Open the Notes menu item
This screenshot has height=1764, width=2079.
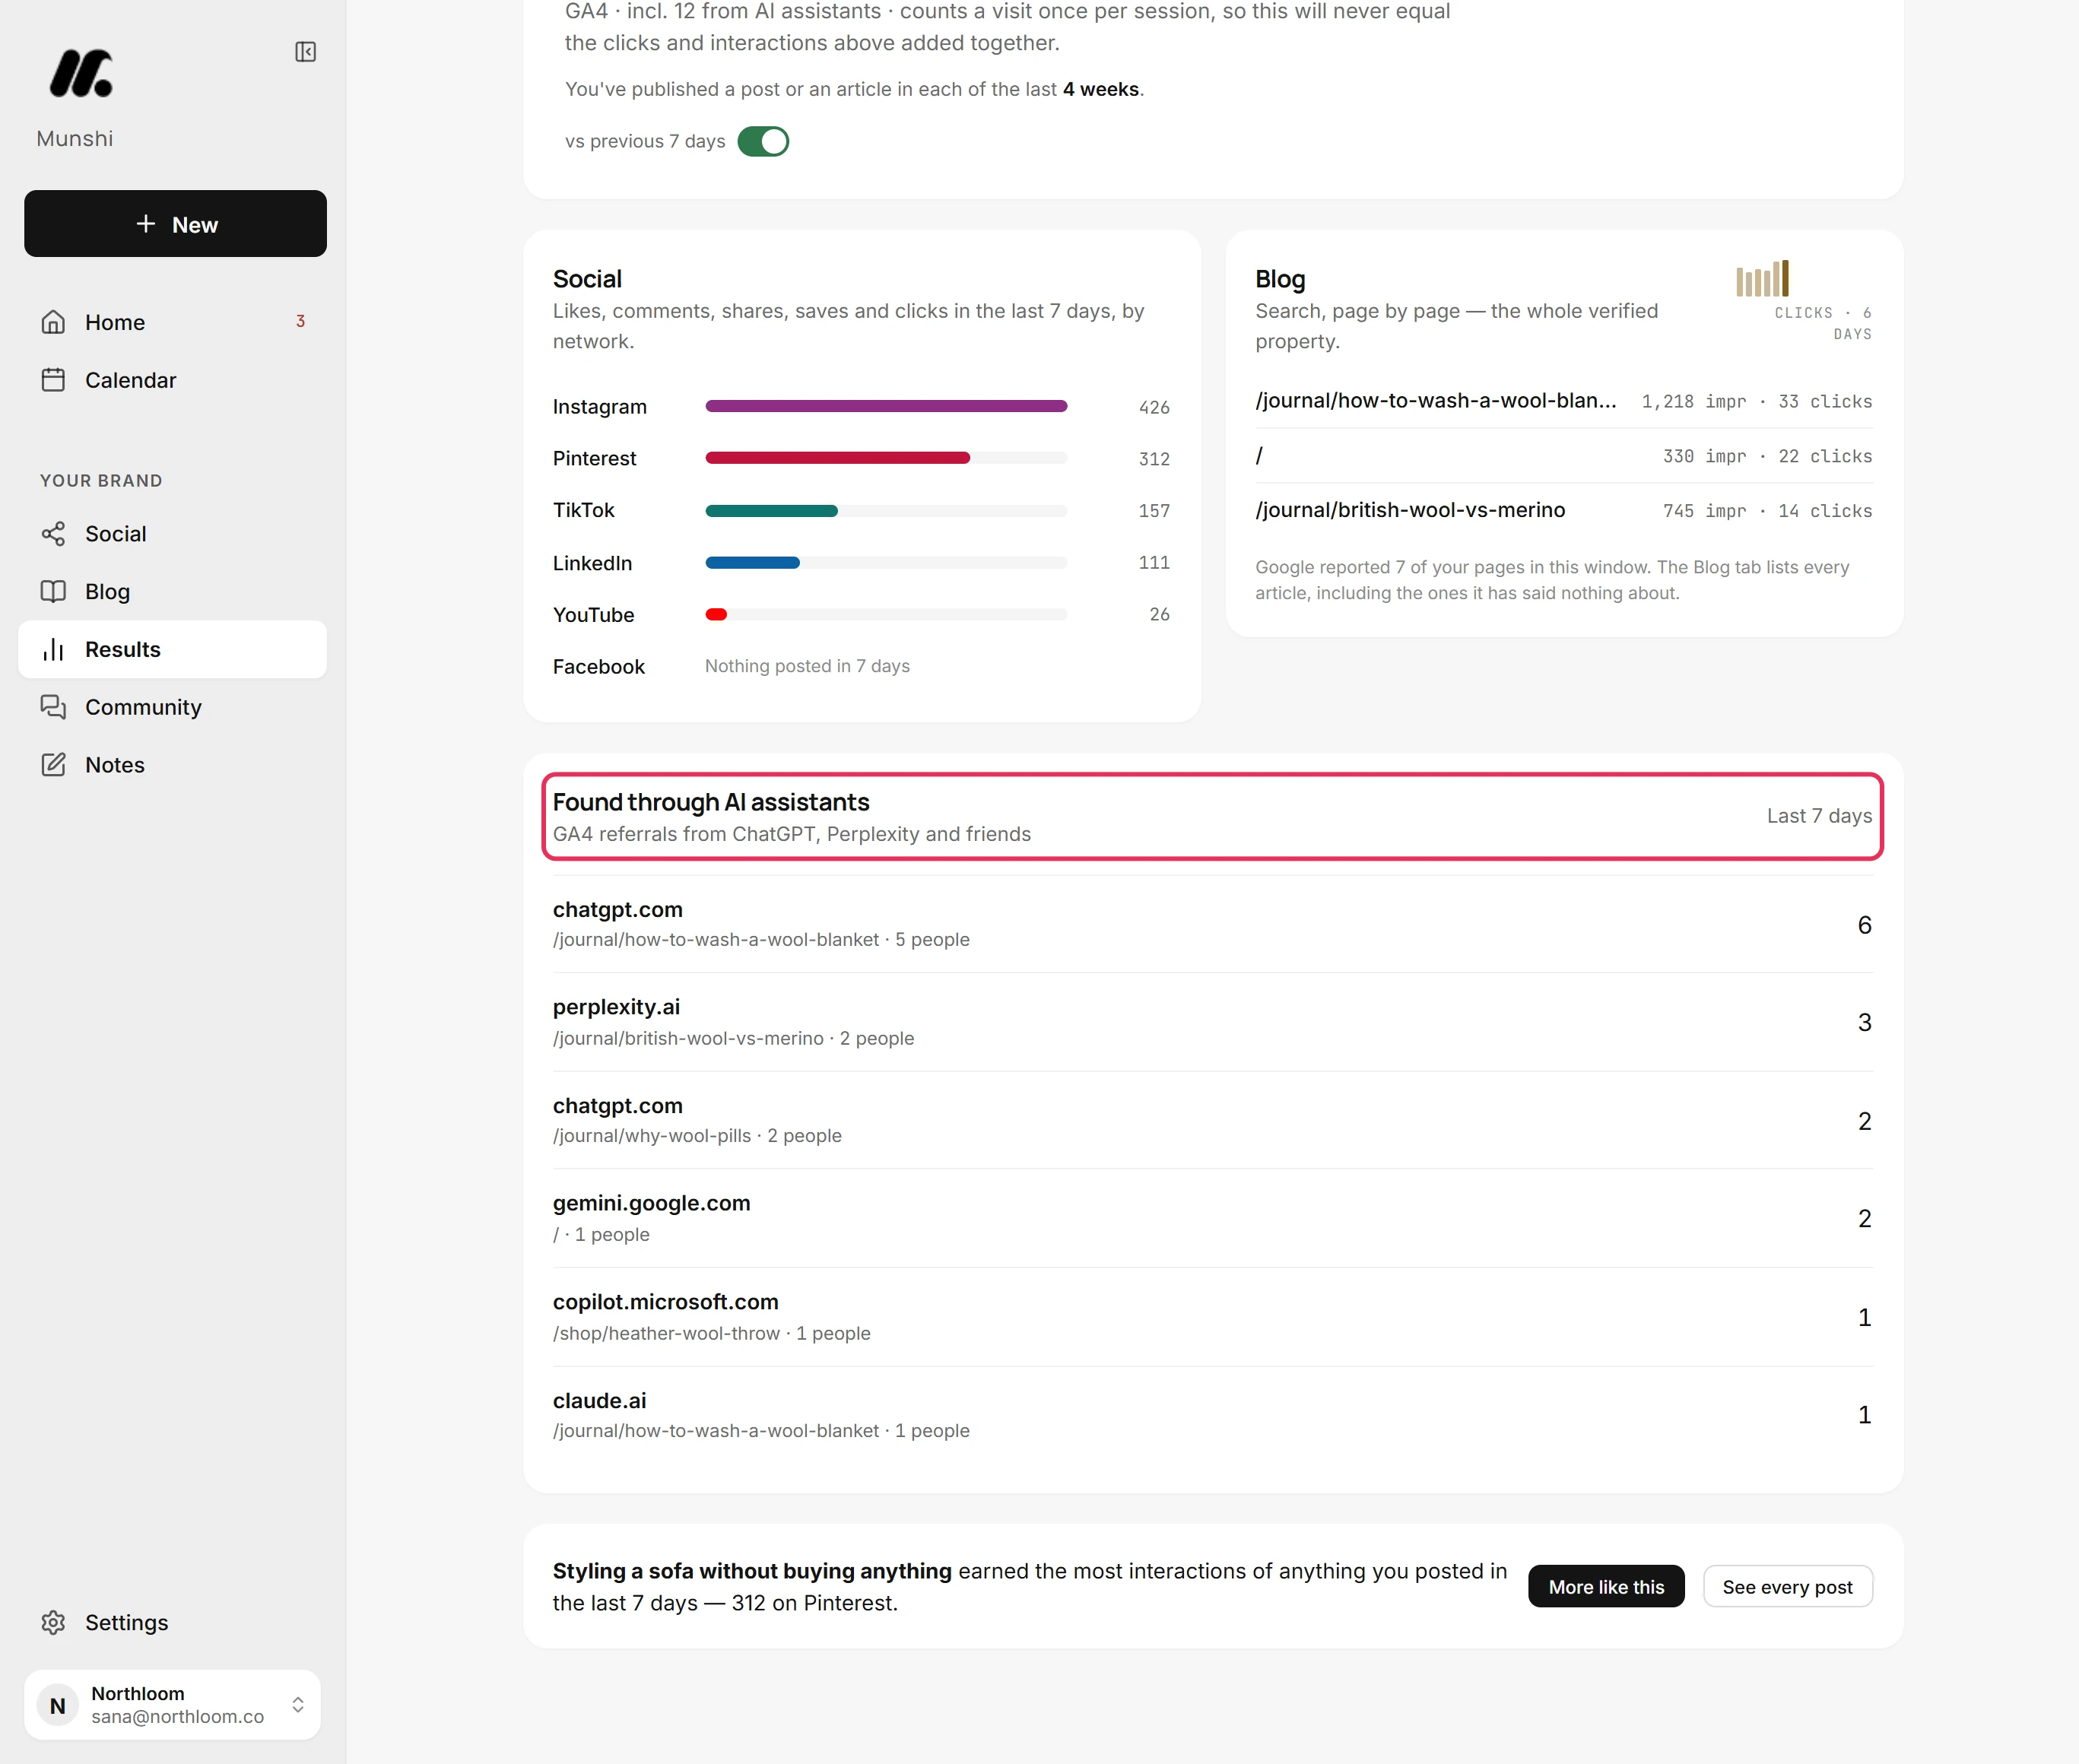[172, 765]
